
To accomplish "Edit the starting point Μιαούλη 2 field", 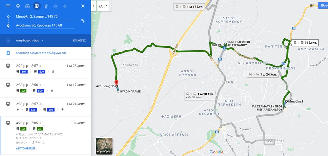I will (x=45, y=16).
